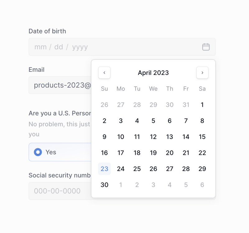Select April 7 from the calendar
This screenshot has width=249, height=233.
[x=186, y=121]
